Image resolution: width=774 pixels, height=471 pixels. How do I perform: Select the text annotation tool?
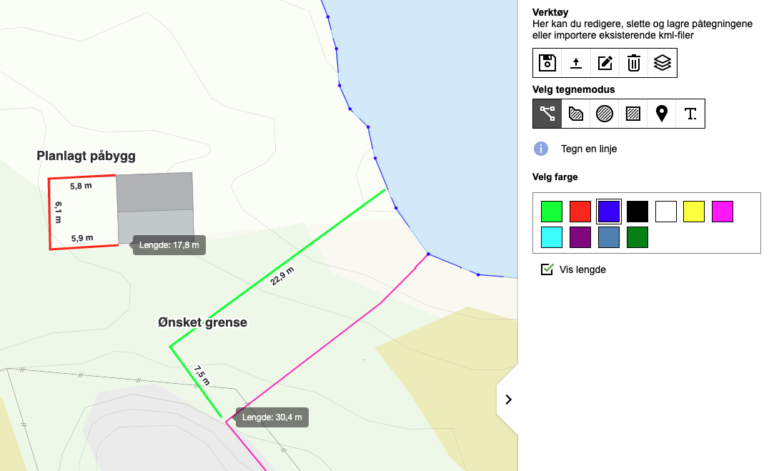690,114
